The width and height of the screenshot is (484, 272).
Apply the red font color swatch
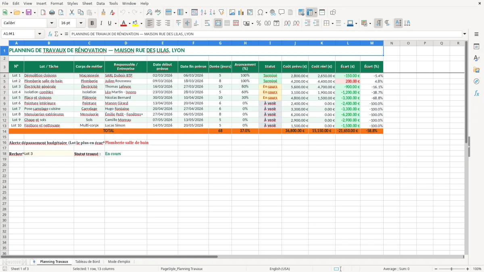pyautogui.click(x=124, y=23)
